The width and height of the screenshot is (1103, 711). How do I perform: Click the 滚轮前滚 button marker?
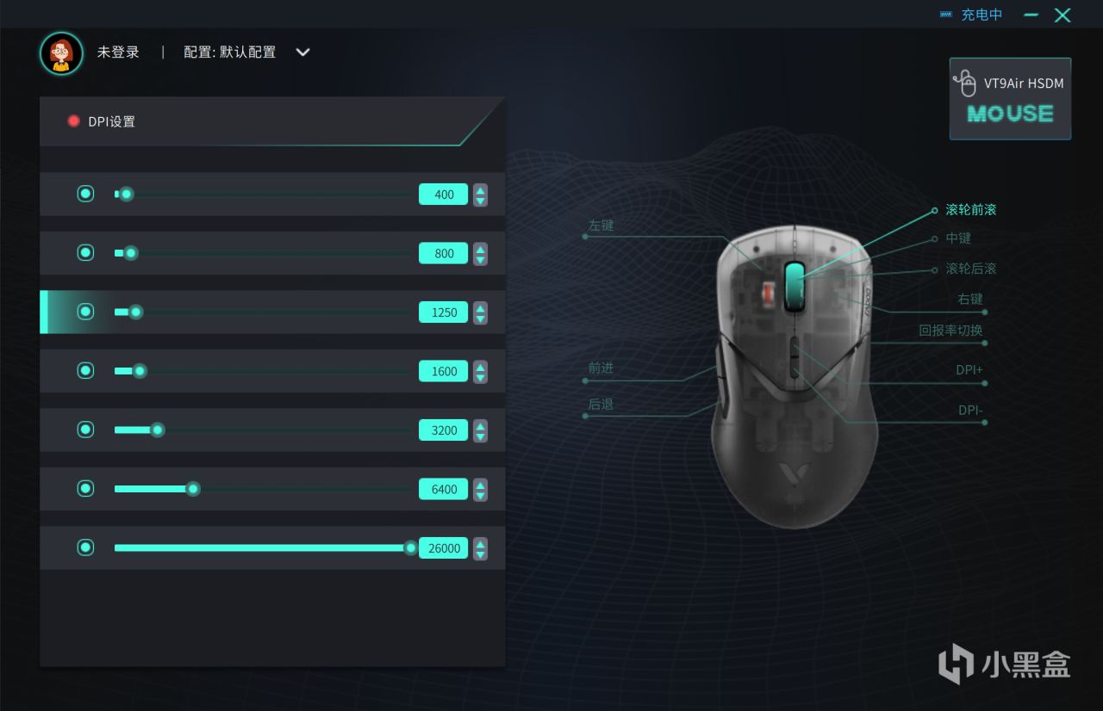[x=934, y=210]
